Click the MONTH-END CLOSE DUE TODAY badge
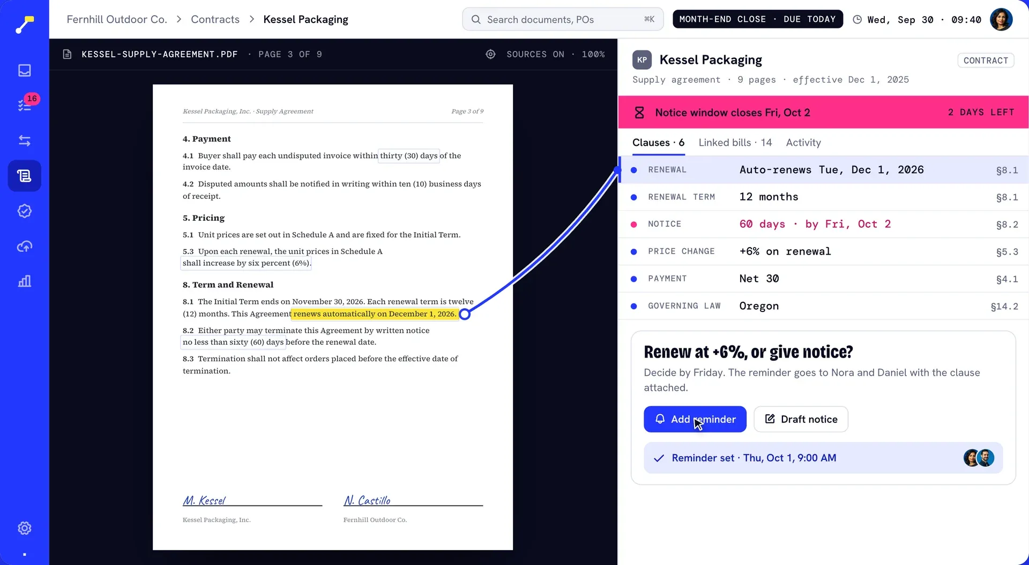 coord(757,19)
